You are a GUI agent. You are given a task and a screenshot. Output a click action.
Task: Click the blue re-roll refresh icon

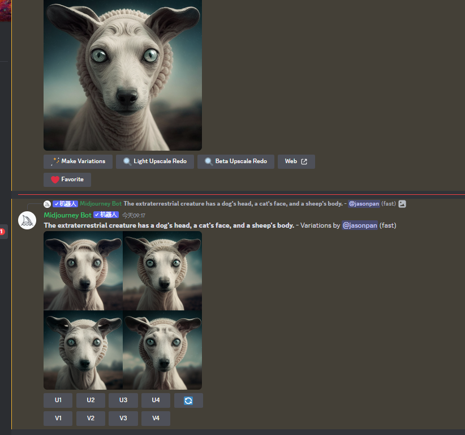tap(188, 400)
